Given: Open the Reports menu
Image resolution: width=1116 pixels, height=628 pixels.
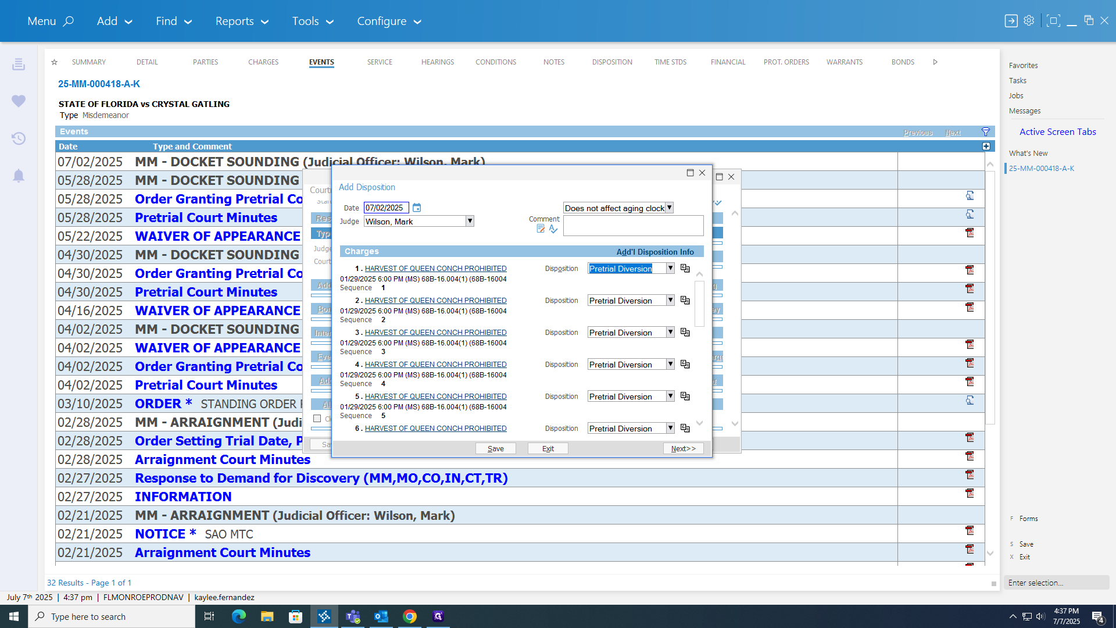Looking at the screenshot, I should 242,21.
